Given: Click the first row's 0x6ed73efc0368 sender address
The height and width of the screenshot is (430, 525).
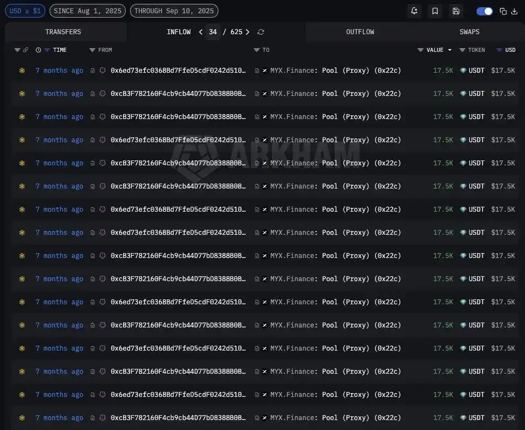Looking at the screenshot, I should 178,70.
